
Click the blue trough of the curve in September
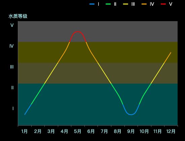click(x=131, y=114)
